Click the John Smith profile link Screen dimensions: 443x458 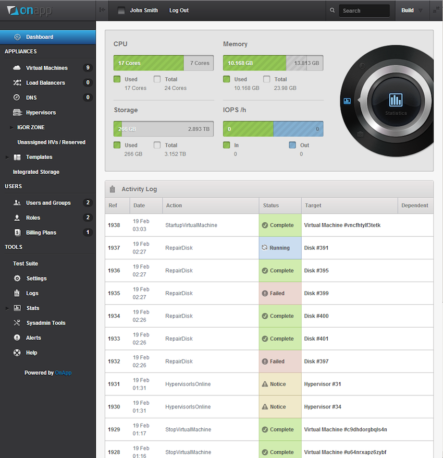[144, 10]
